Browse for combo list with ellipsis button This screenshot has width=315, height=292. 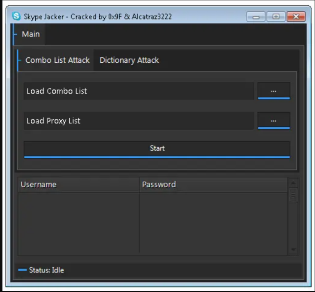pyautogui.click(x=274, y=91)
